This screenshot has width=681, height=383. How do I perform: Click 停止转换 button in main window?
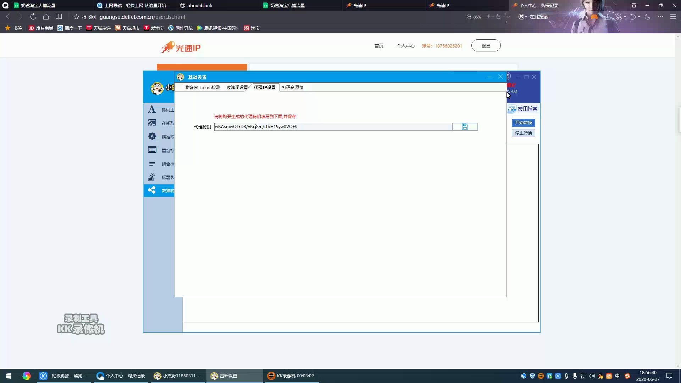(x=524, y=133)
